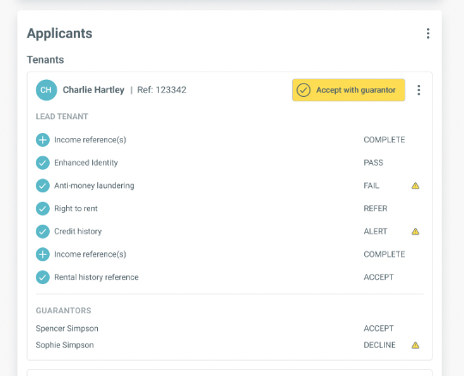Viewport: 464px width, 376px height.
Task: Click Charlie Hartley name
Action: point(94,90)
